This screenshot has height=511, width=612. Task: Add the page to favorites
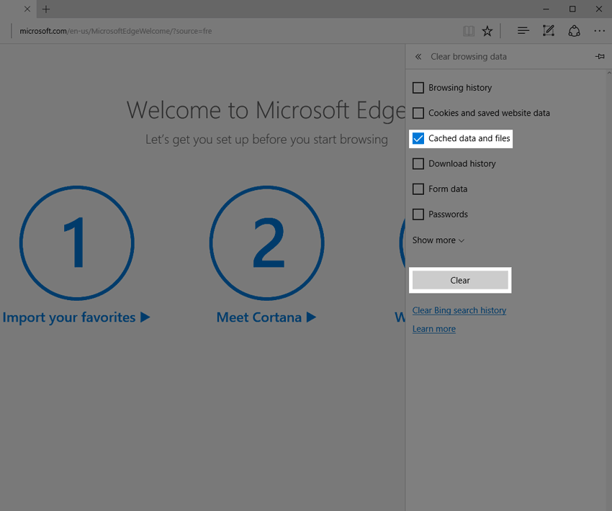click(x=487, y=31)
